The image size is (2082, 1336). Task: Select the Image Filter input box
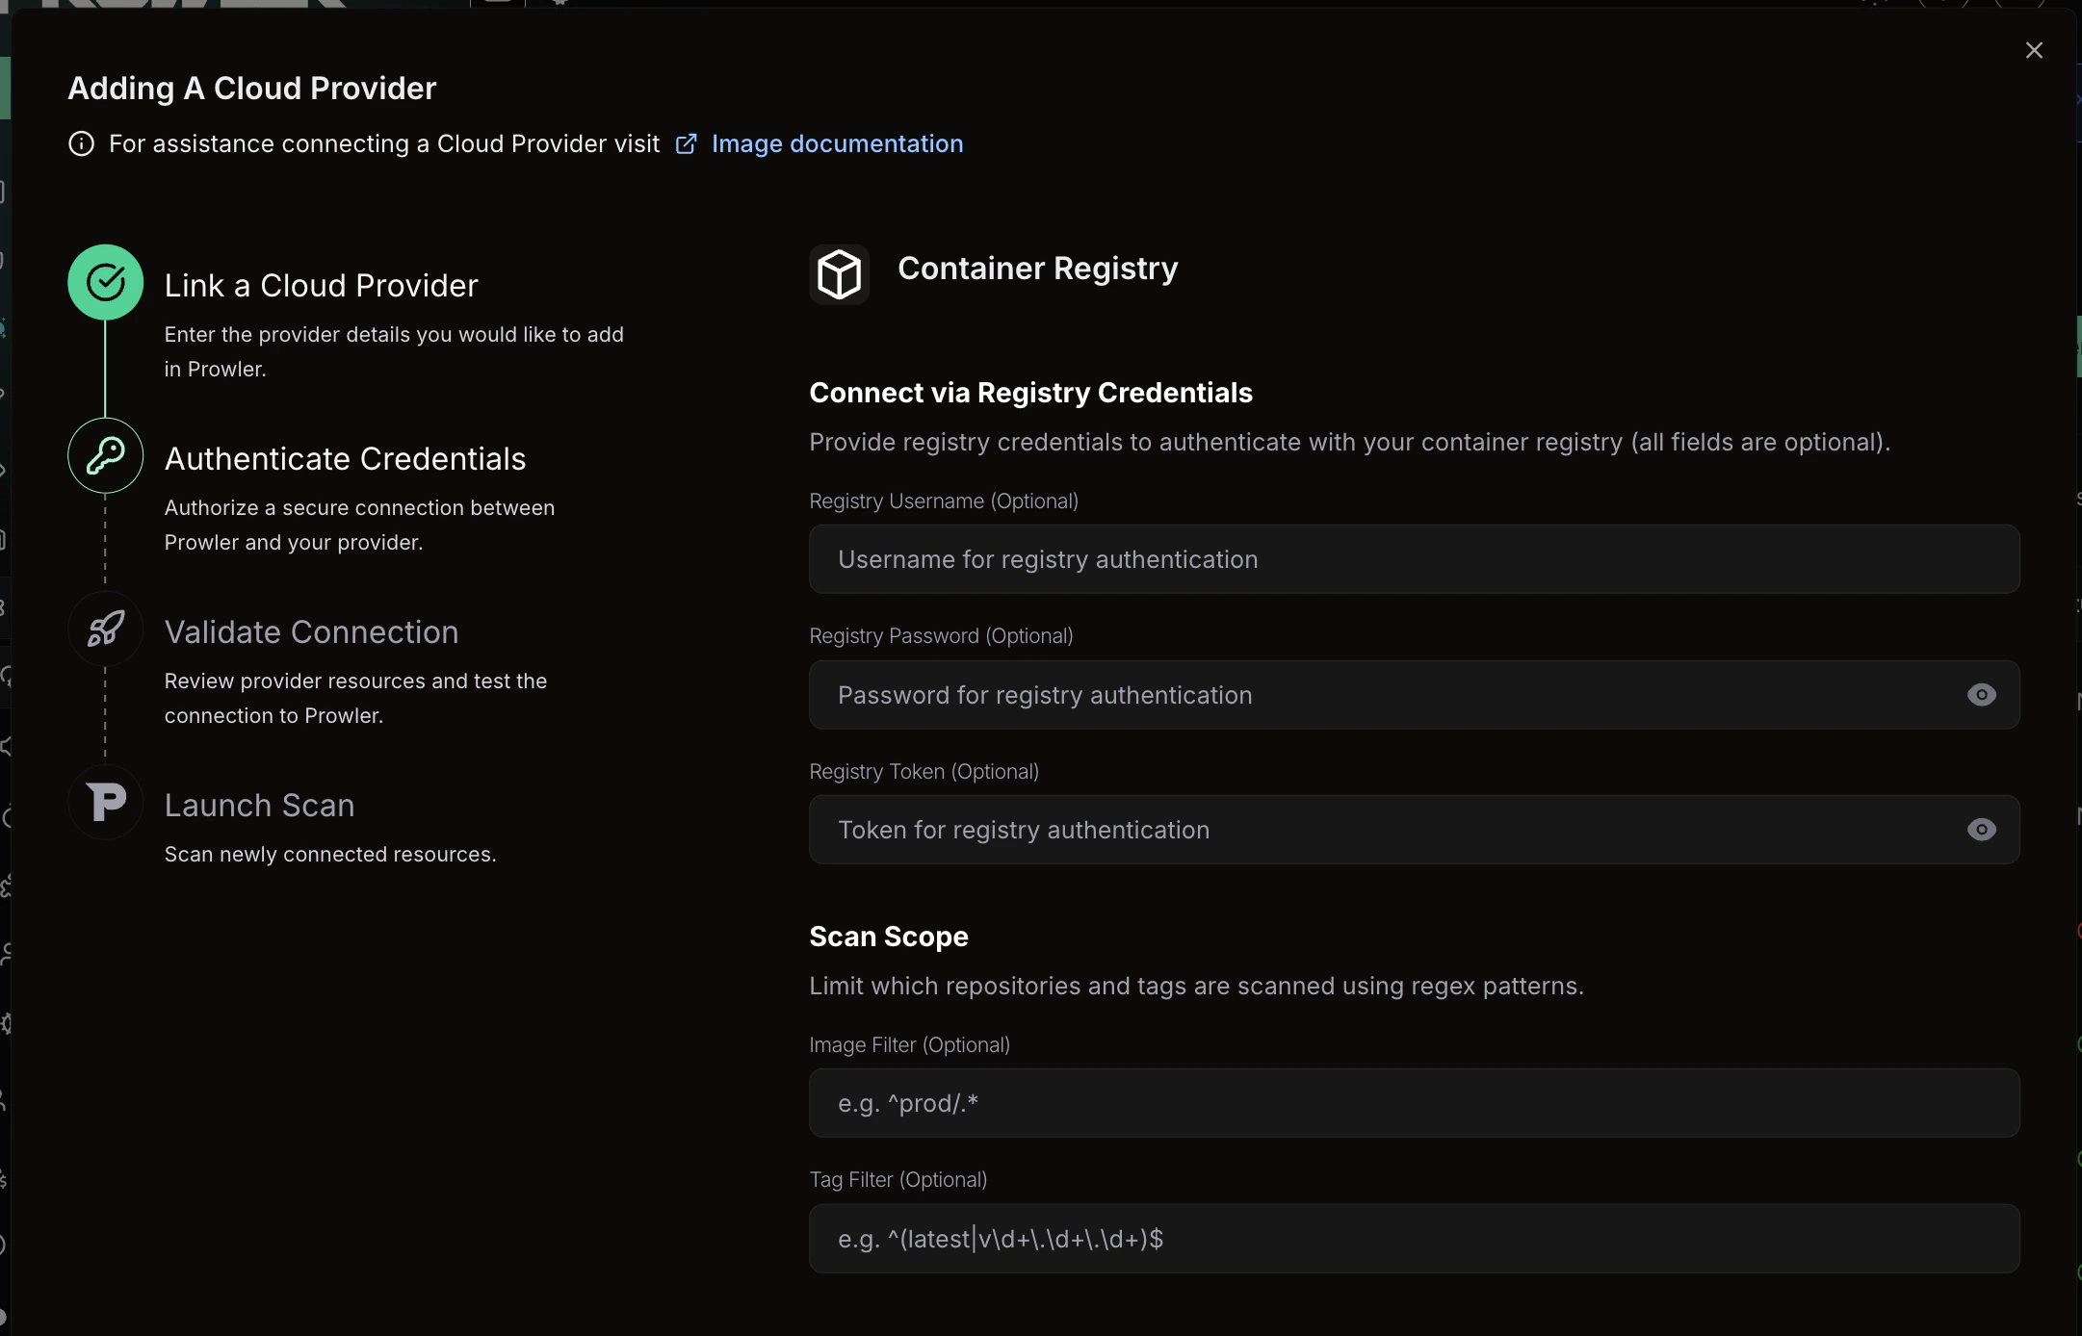point(1413,1102)
